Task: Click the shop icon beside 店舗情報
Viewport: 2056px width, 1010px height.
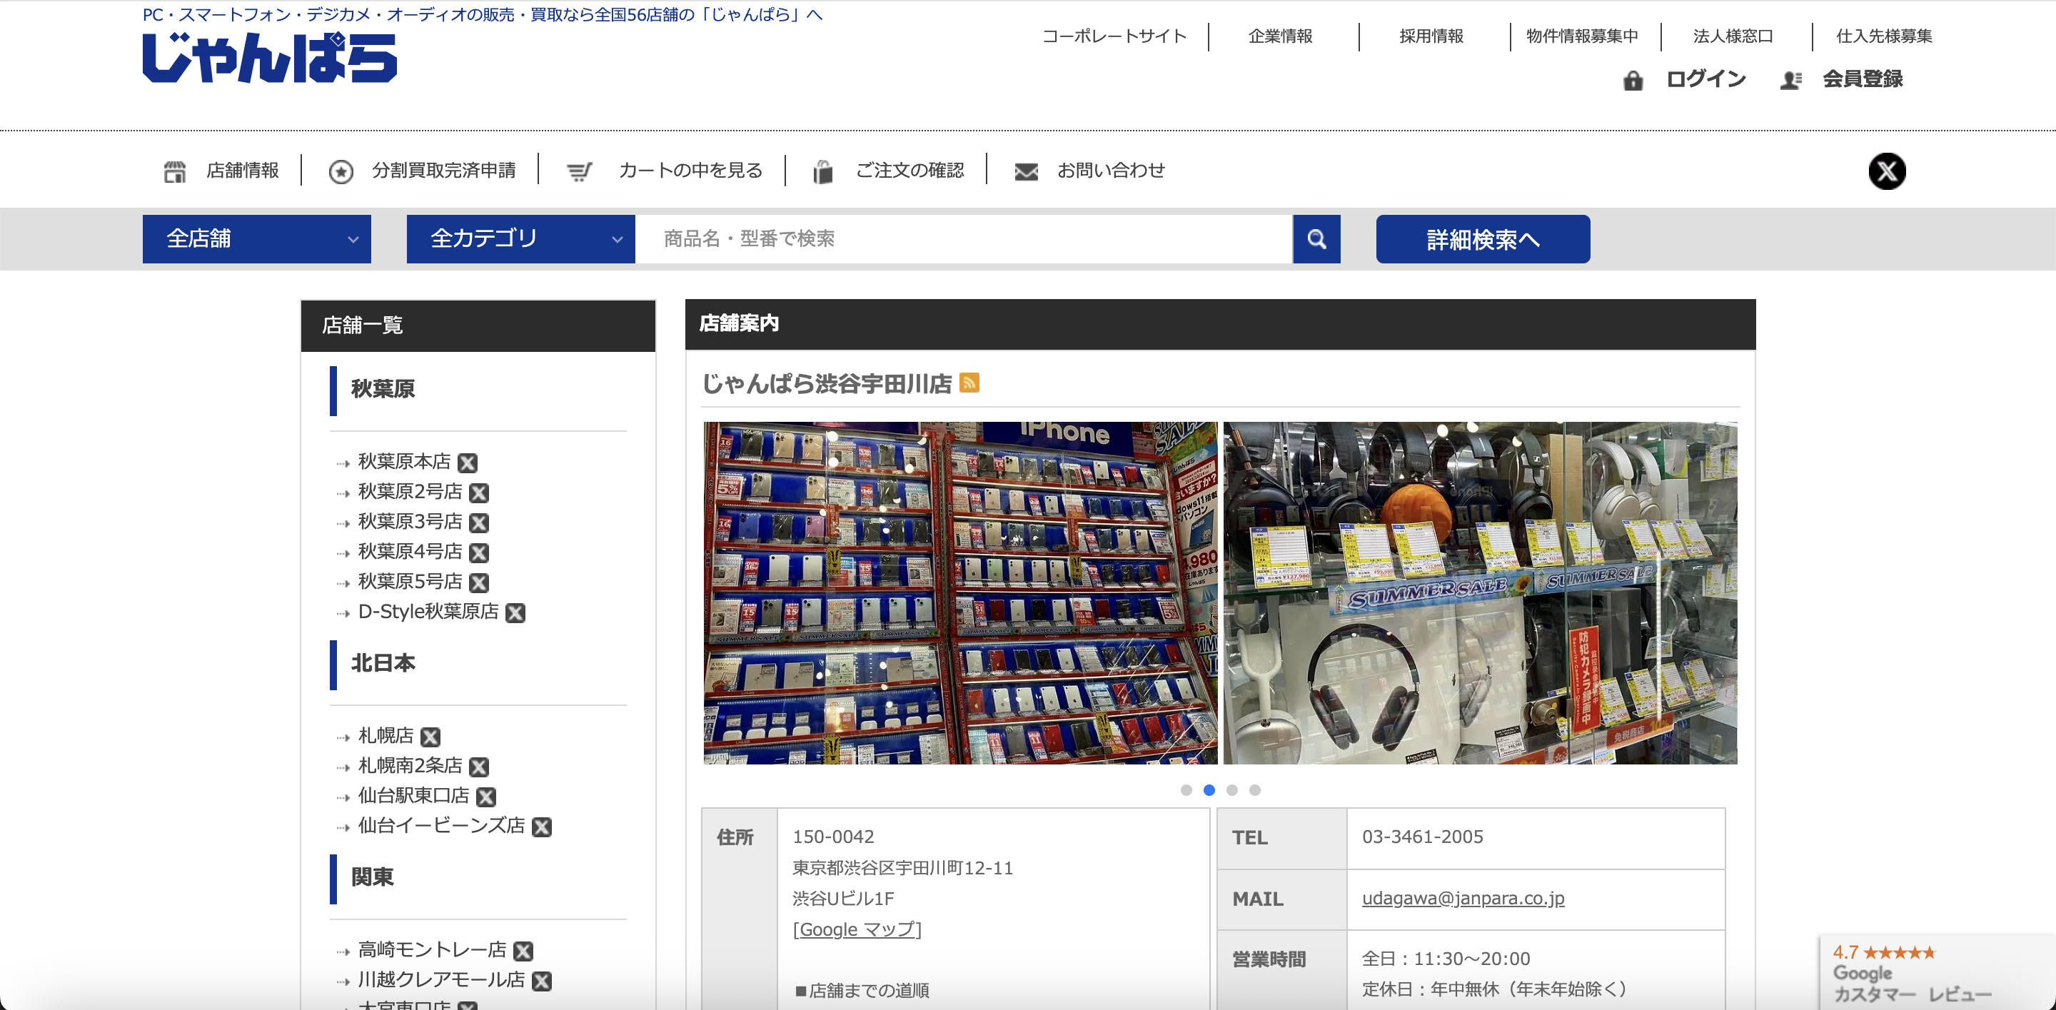Action: [x=175, y=171]
